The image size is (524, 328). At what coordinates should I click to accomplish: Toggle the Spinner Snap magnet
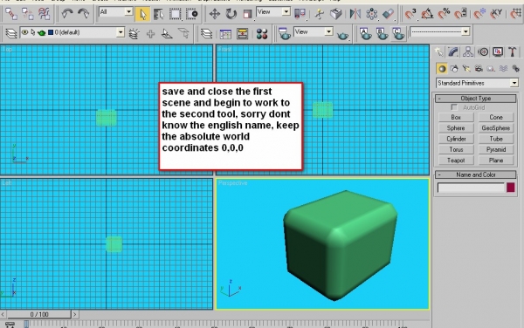(461, 14)
